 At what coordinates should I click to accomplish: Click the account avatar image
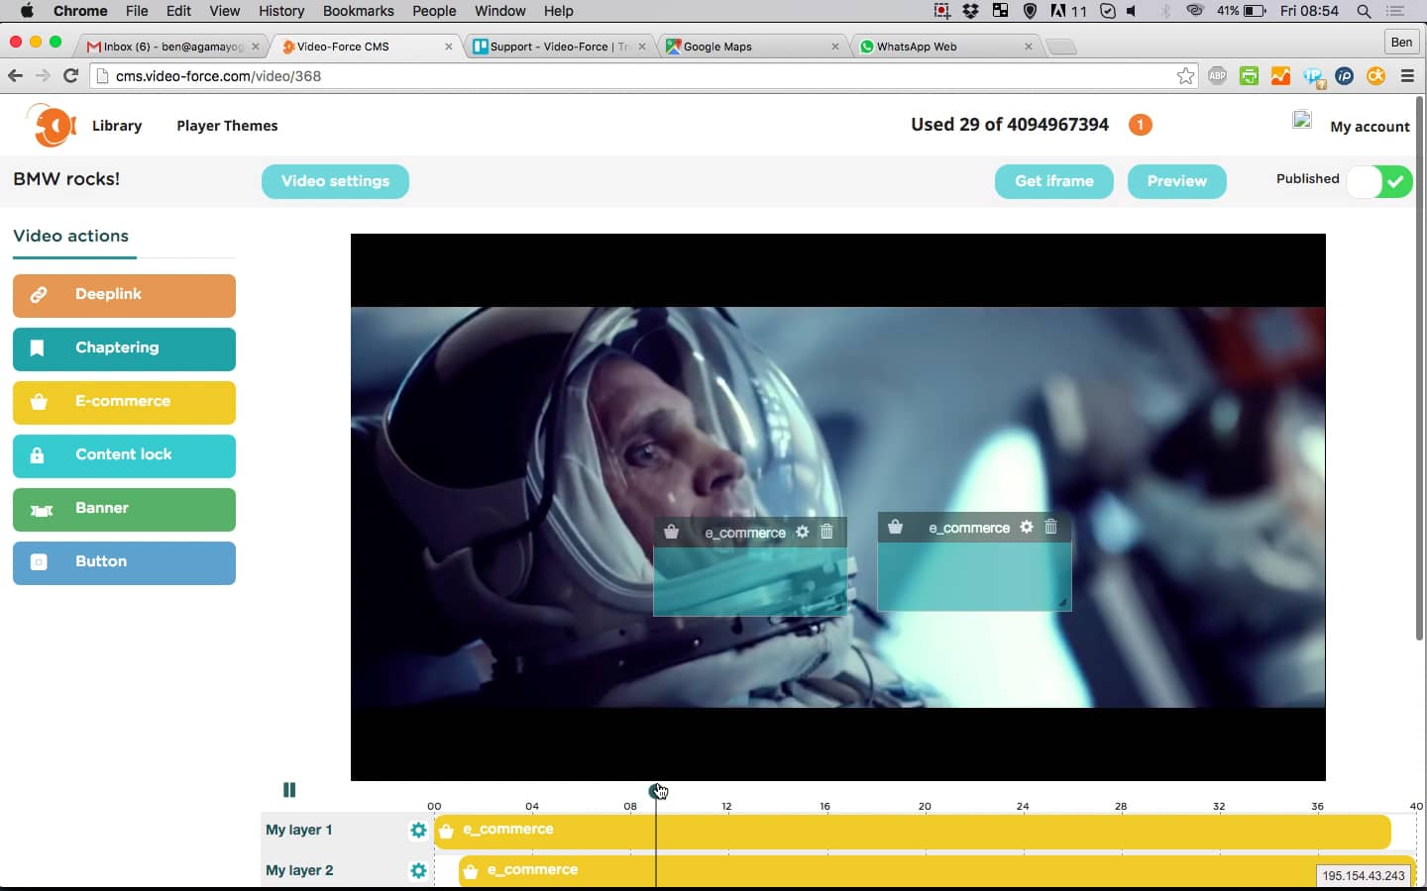[1302, 121]
